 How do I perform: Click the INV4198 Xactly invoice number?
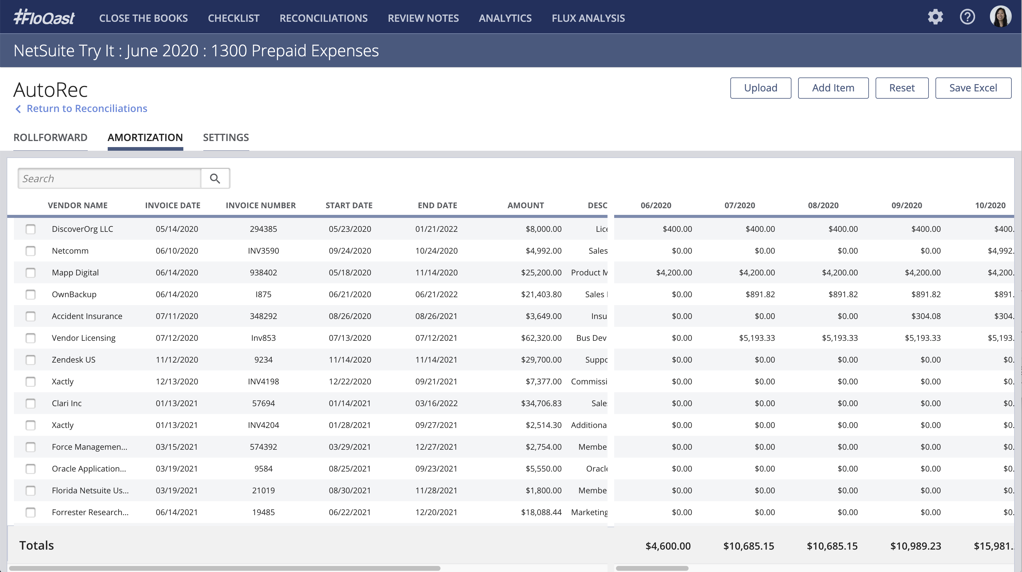pyautogui.click(x=264, y=382)
